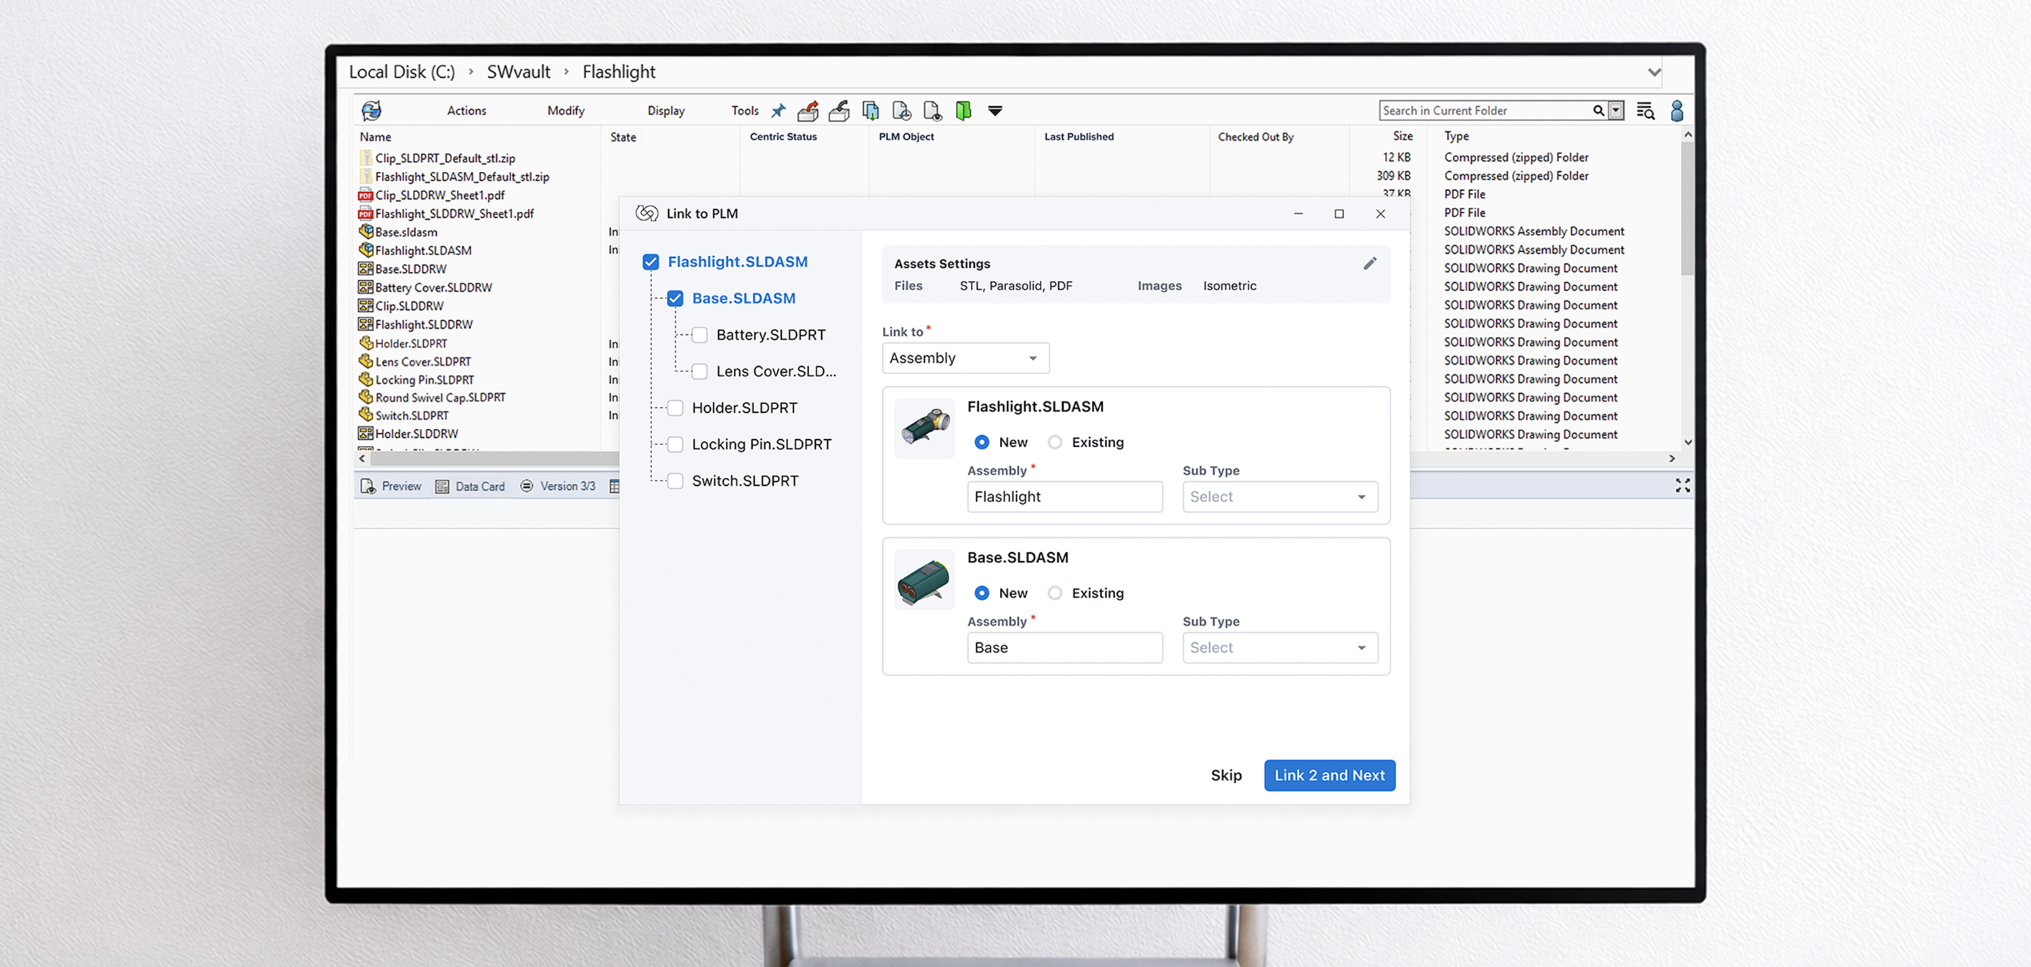Click the pin icon next to Tools
The width and height of the screenshot is (2031, 967).
tap(778, 110)
